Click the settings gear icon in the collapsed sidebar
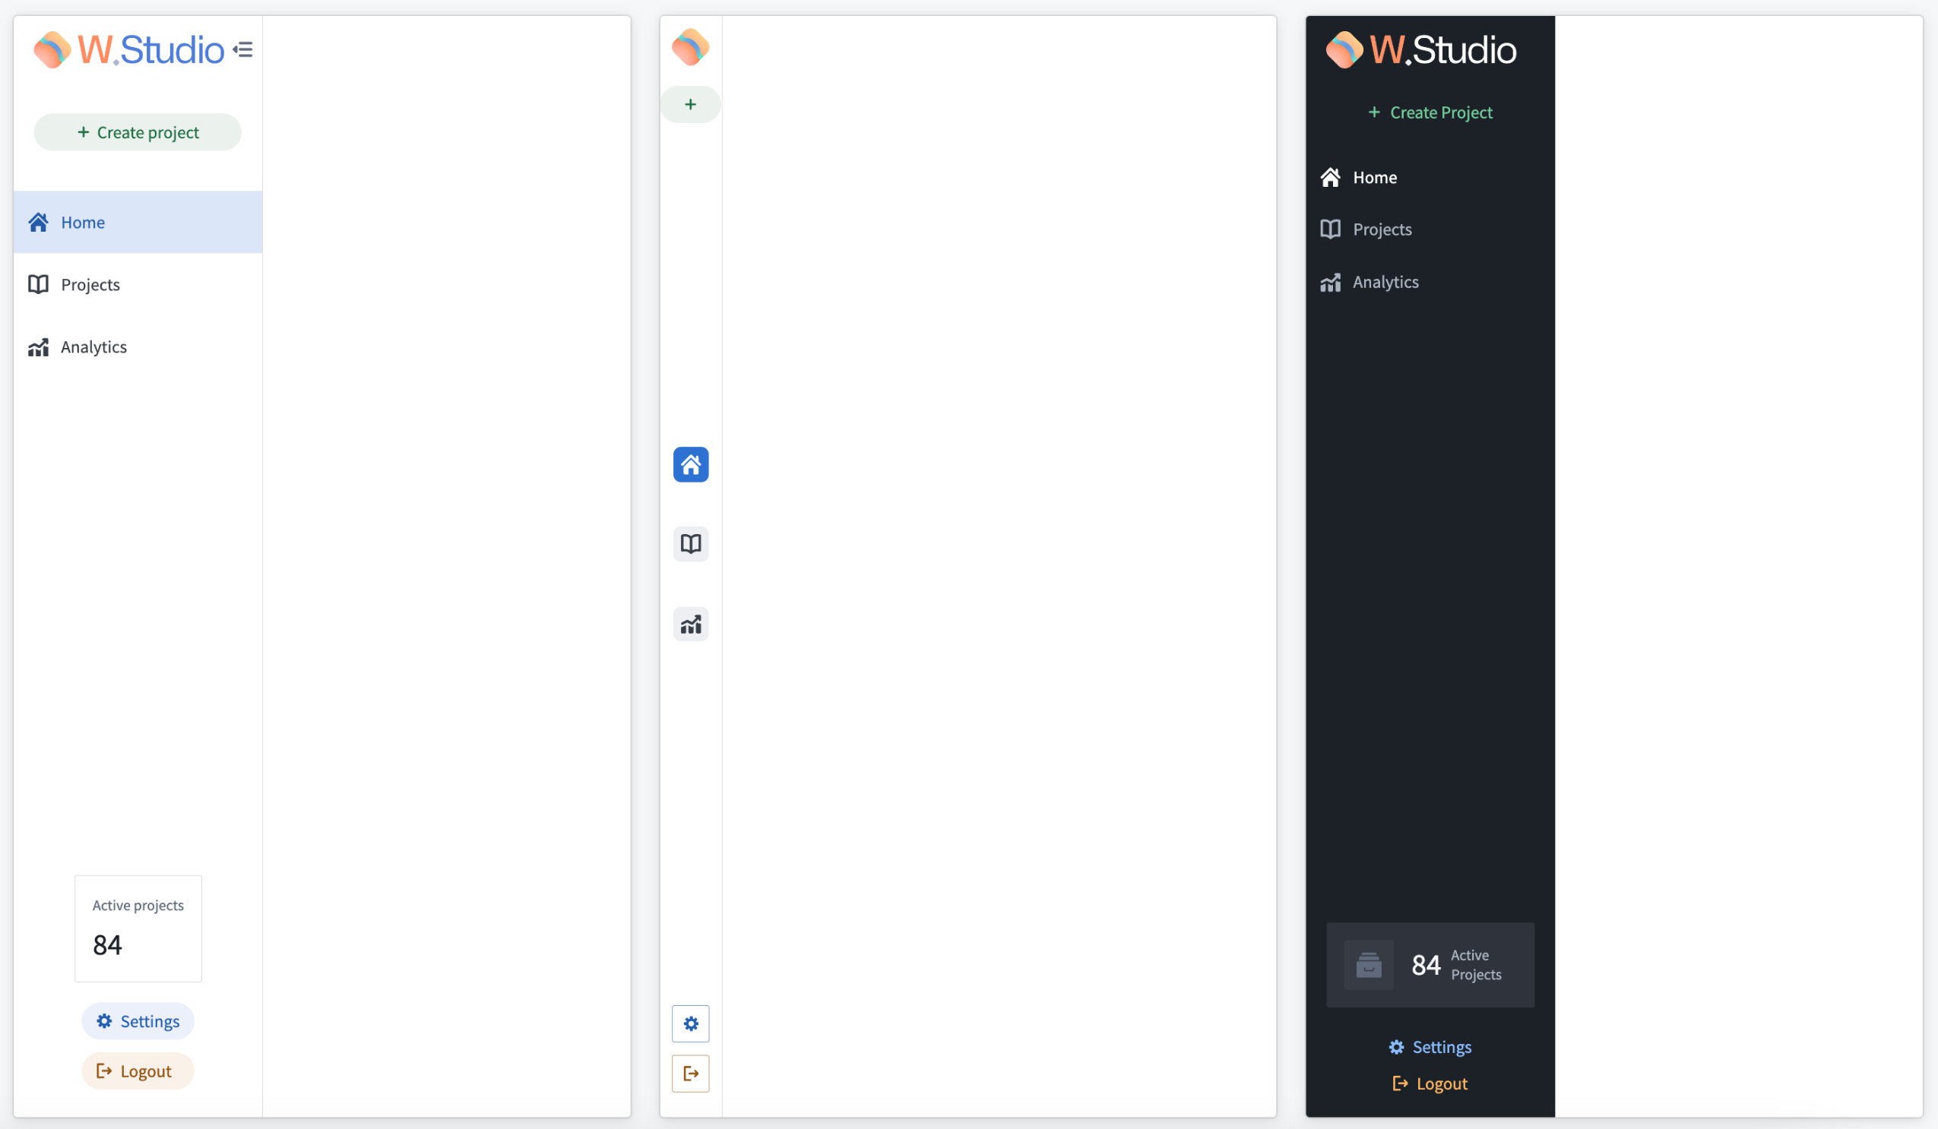The image size is (1938, 1129). point(691,1023)
